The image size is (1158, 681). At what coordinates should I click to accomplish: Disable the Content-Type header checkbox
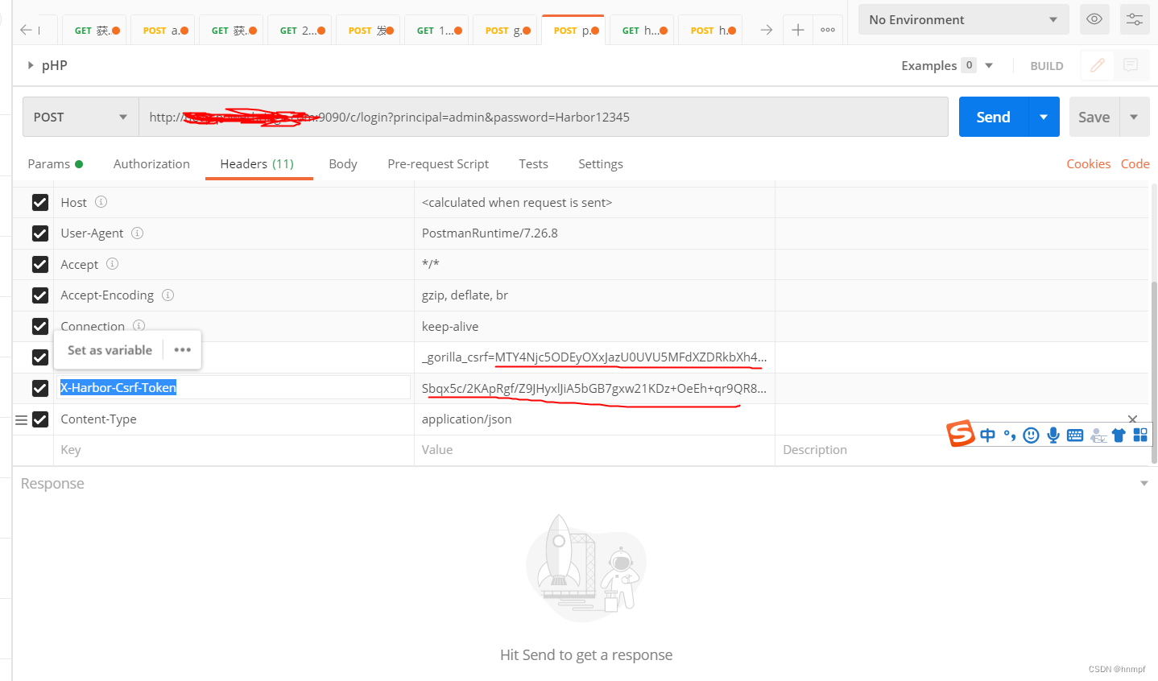tap(40, 419)
